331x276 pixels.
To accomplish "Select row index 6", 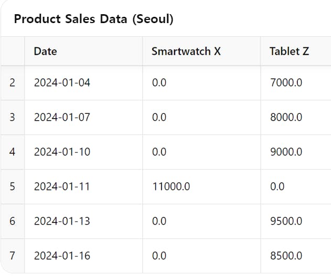I will point(13,221).
